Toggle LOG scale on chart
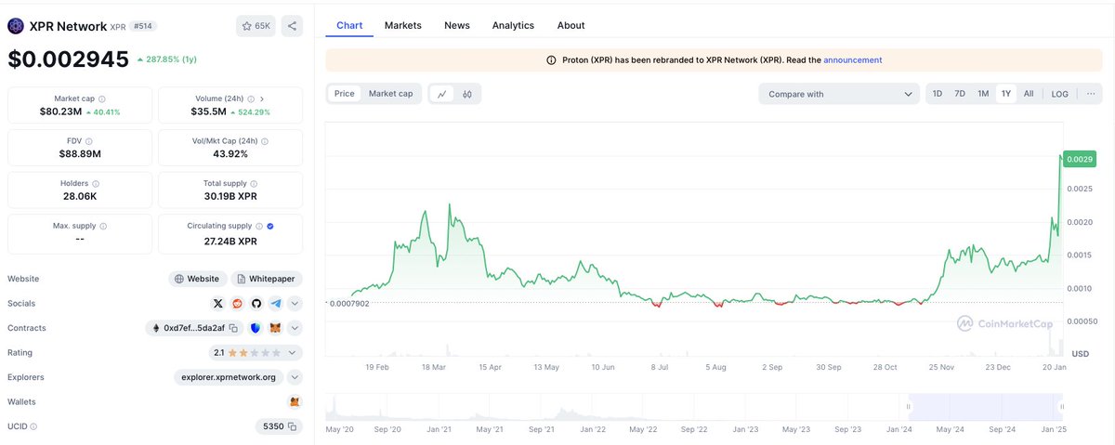 pyautogui.click(x=1060, y=94)
